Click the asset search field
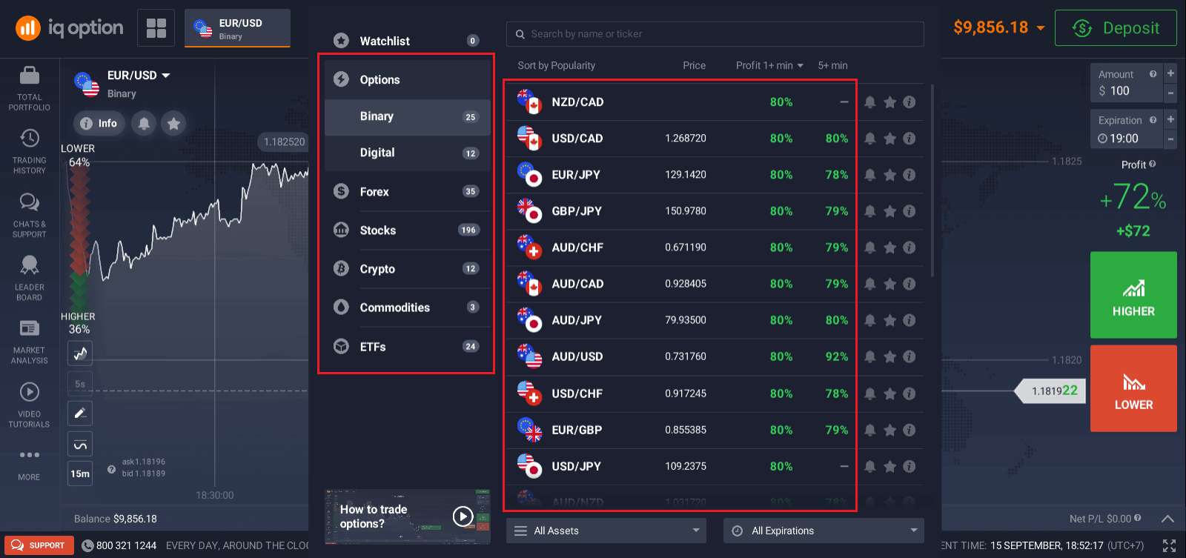Image resolution: width=1186 pixels, height=558 pixels. [715, 34]
